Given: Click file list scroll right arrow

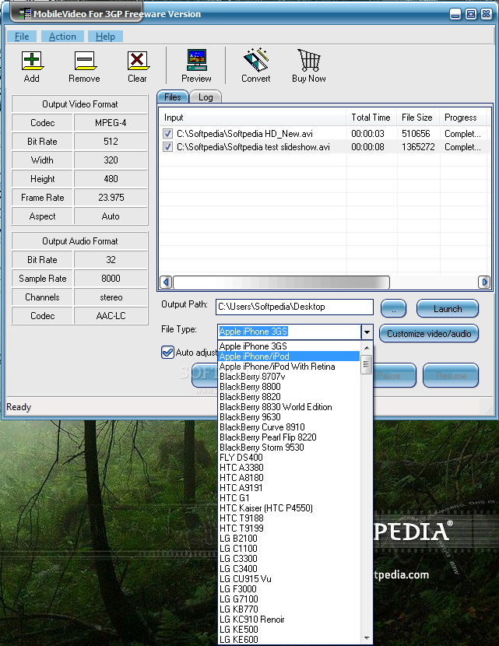Looking at the screenshot, I should point(484,283).
